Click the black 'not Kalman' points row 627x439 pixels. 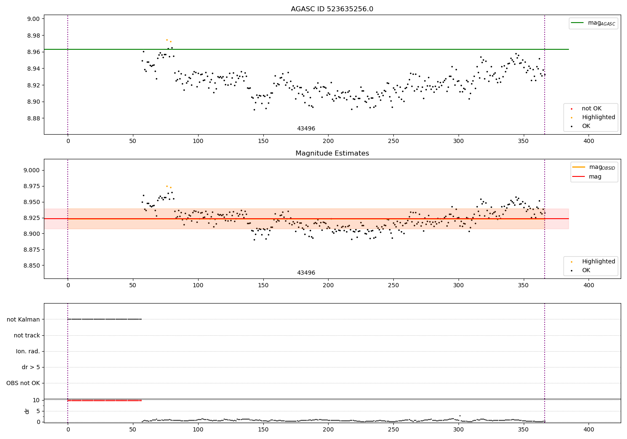(x=104, y=319)
